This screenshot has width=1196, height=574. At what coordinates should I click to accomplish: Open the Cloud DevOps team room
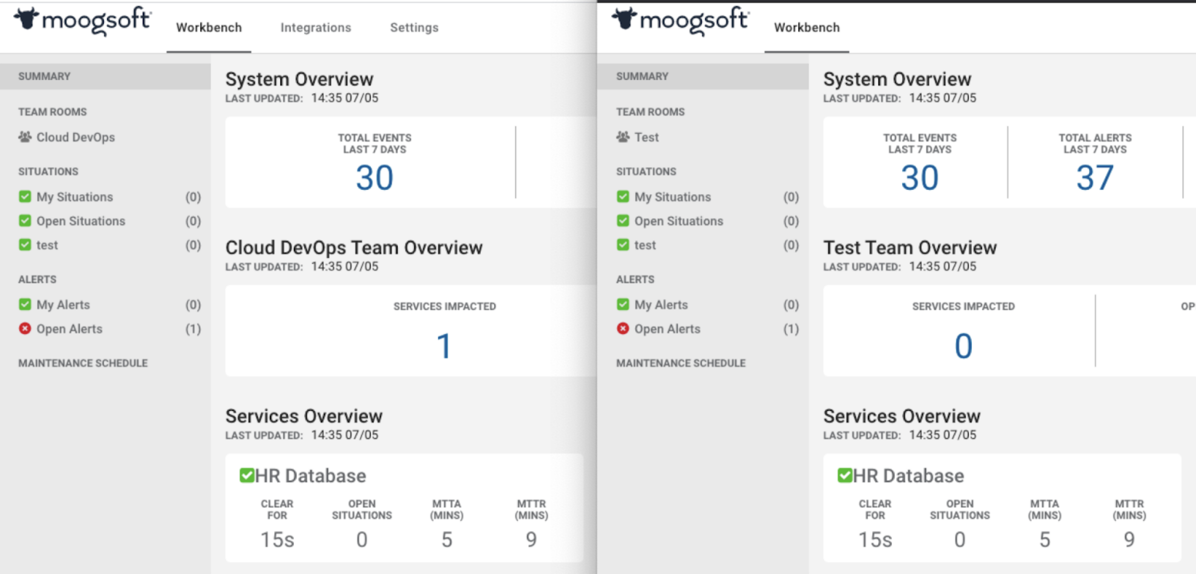pyautogui.click(x=75, y=138)
